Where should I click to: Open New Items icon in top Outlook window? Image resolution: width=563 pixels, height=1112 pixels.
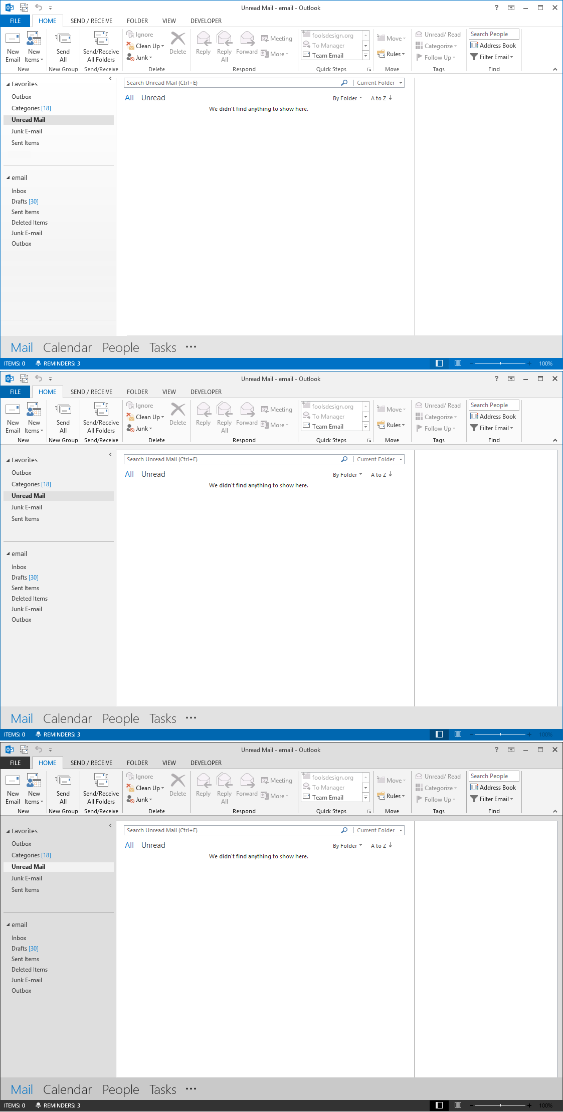(34, 39)
